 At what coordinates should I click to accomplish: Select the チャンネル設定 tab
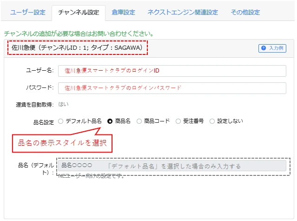coord(79,13)
